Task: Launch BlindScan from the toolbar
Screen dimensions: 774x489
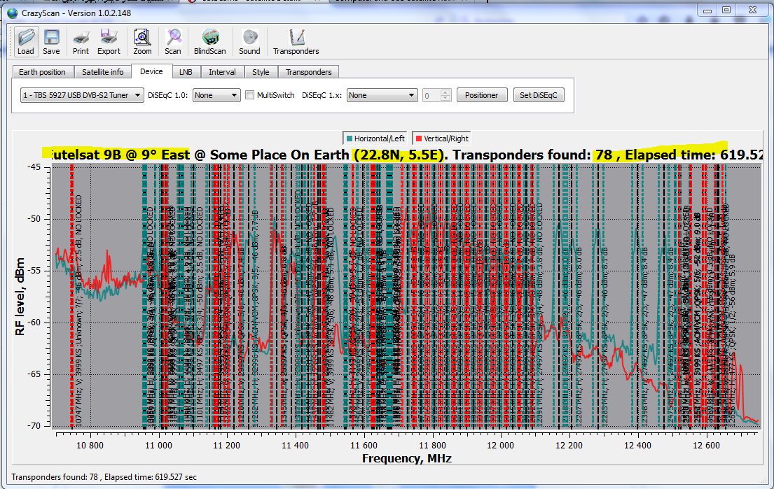Action: coord(209,41)
